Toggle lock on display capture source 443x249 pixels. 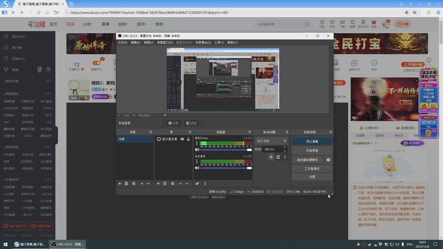point(188,139)
